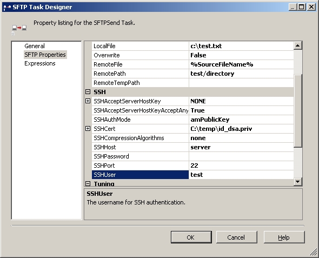Select the SSHPort property label

[x=140, y=166]
